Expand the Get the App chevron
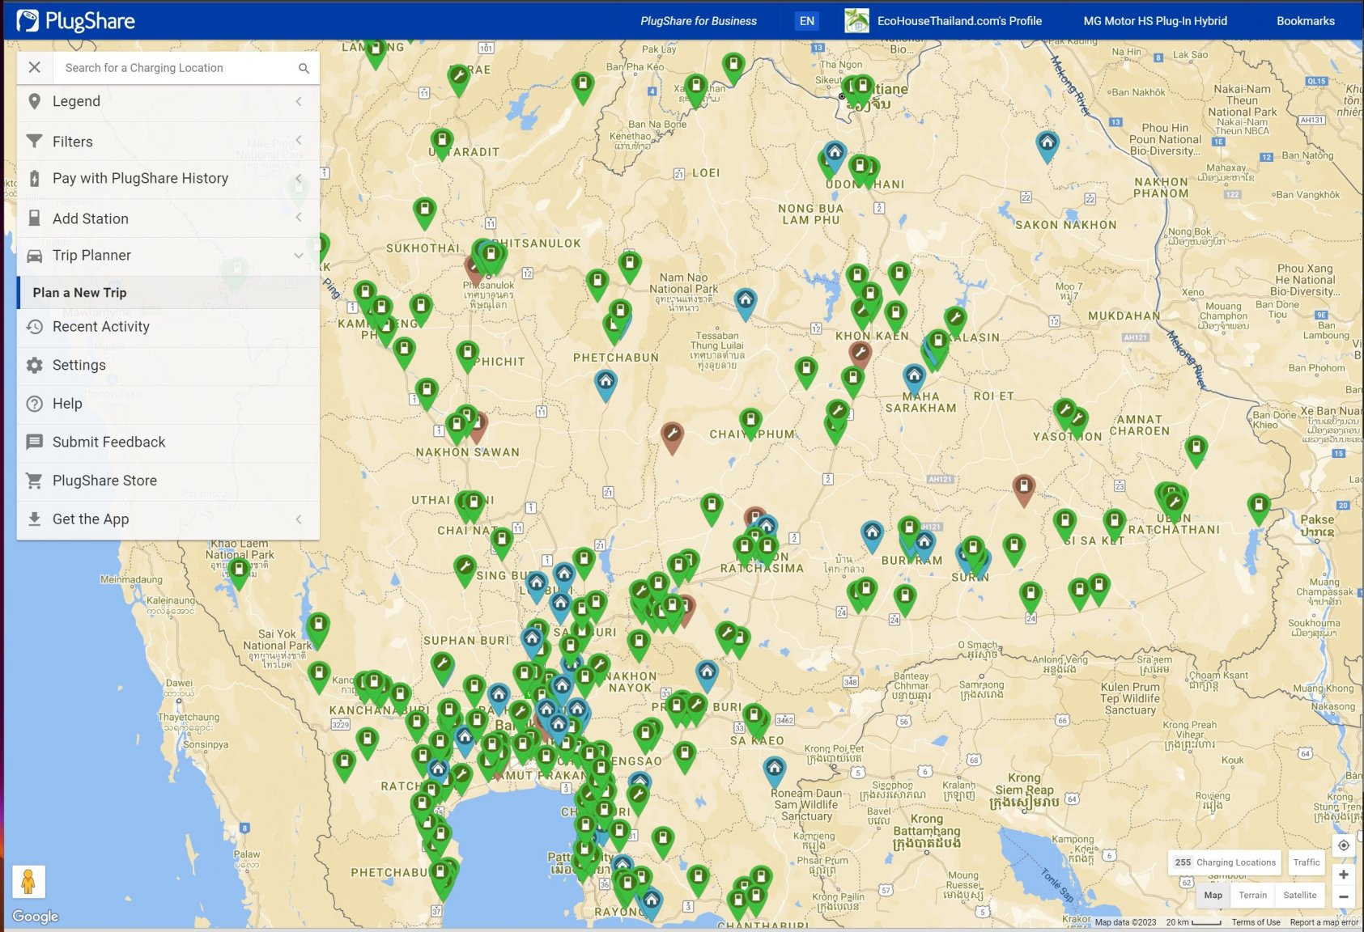 pyautogui.click(x=299, y=519)
